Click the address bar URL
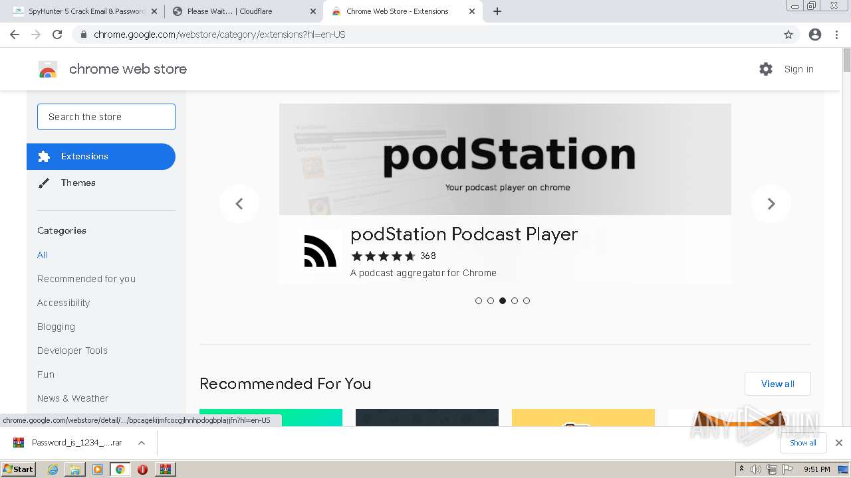 (x=219, y=35)
